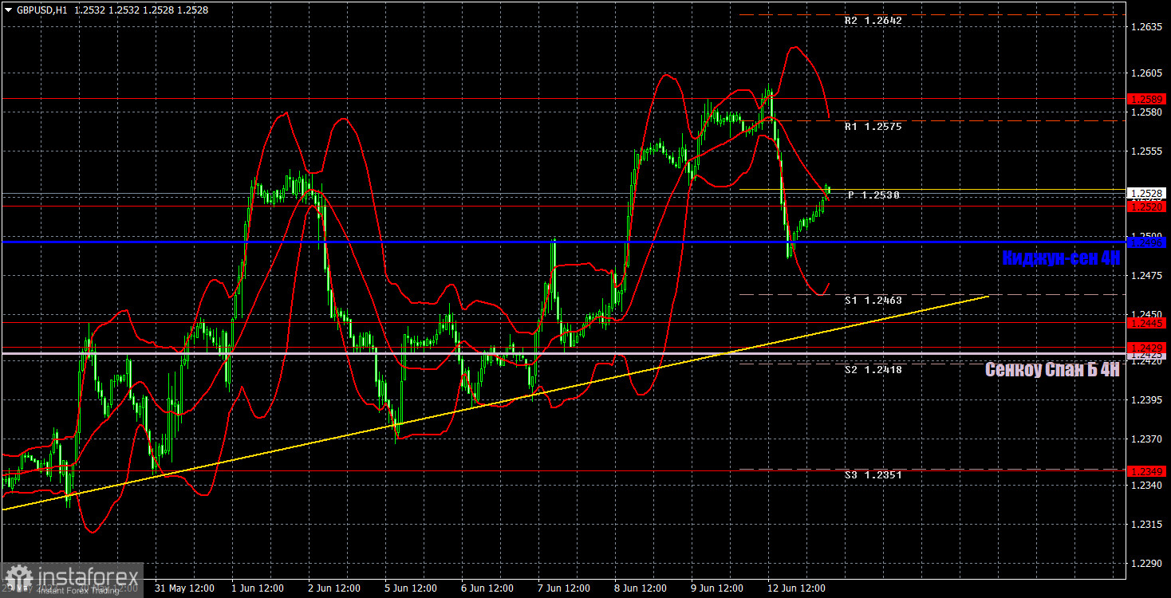
Task: Select the P 1.2530 pivot label
Action: pyautogui.click(x=873, y=195)
